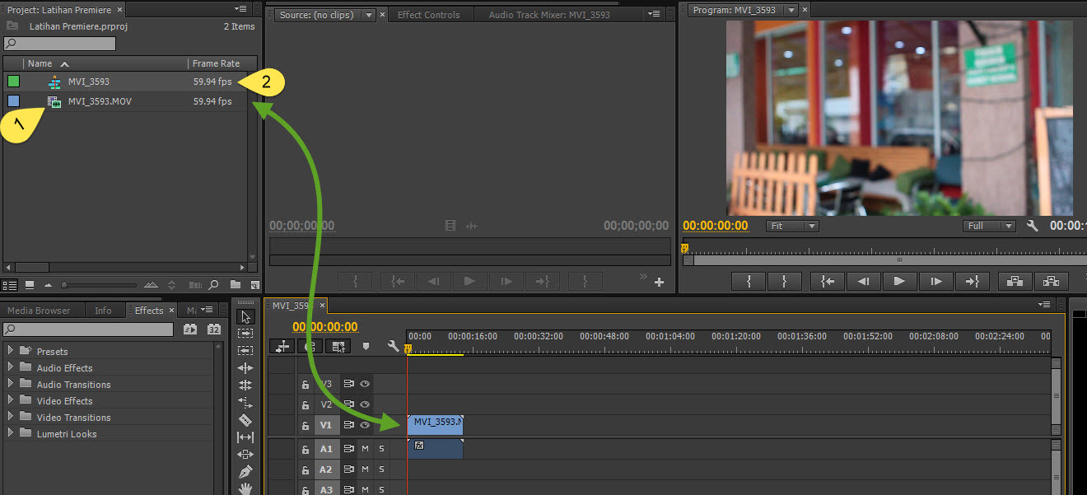Step forward one frame in Program Monitor

tap(935, 282)
